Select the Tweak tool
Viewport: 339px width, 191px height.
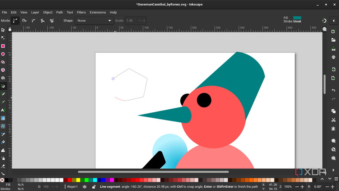pyautogui.click(x=3, y=150)
